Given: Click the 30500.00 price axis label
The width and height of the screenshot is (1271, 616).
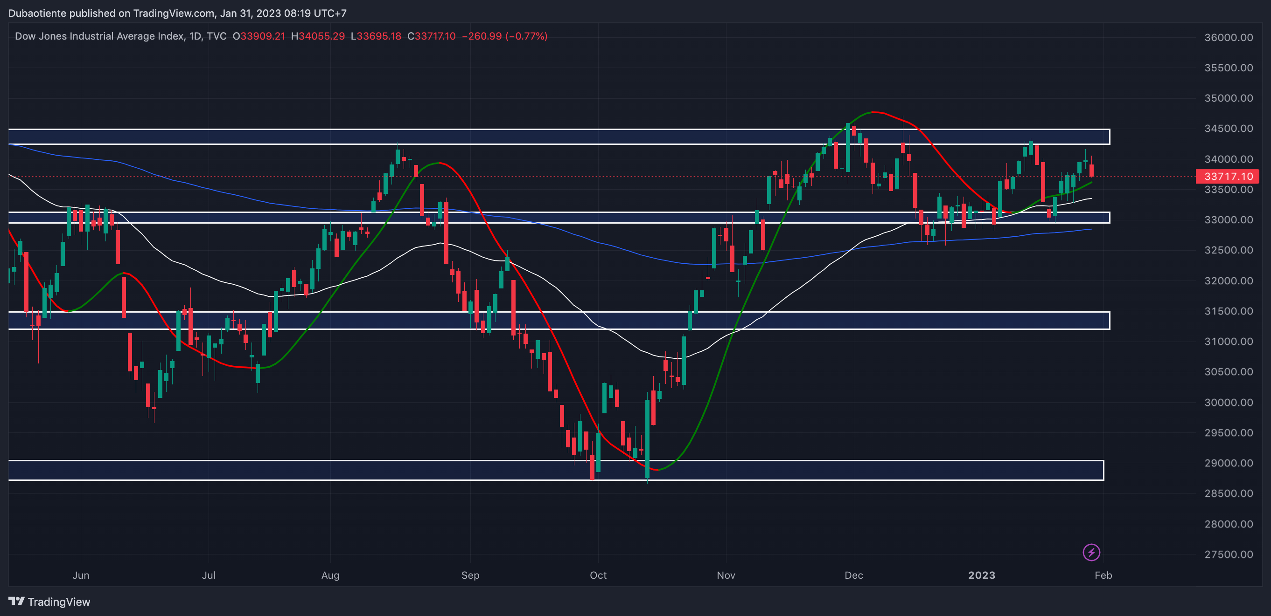Looking at the screenshot, I should (1228, 372).
